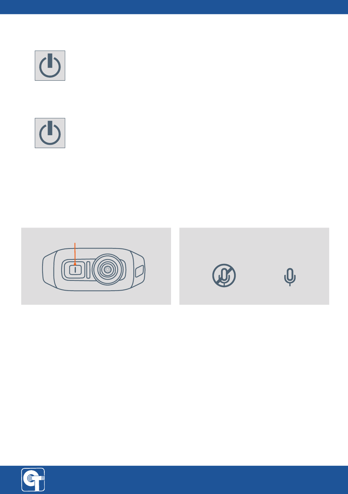Image resolution: width=348 pixels, height=494 pixels.
Task: Click the camera body's right end cap
Action: click(x=138, y=269)
